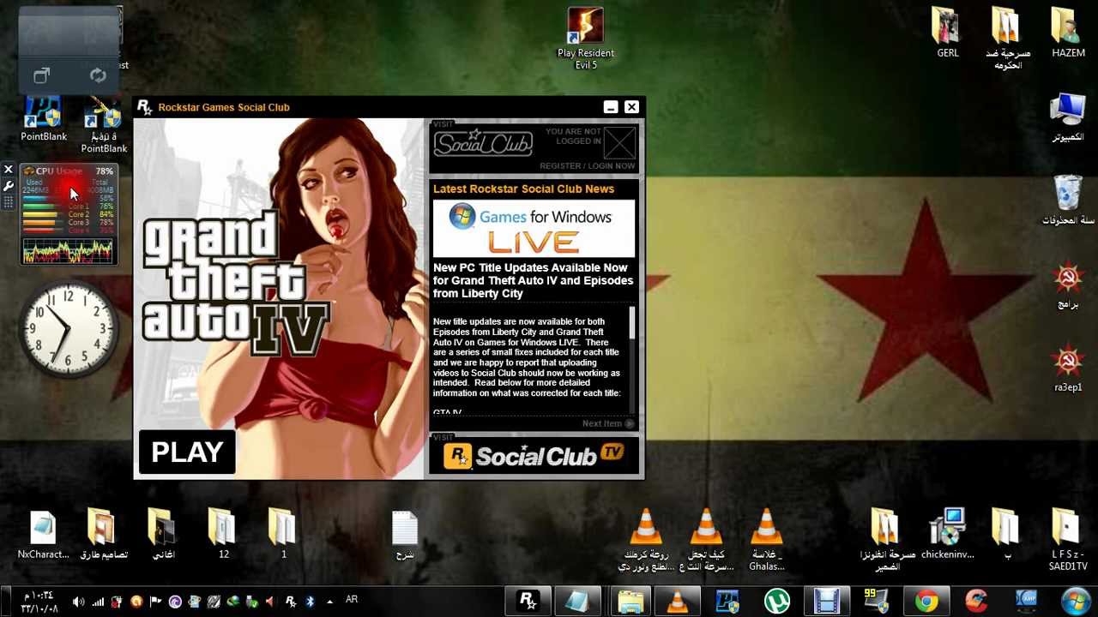The image size is (1098, 617).
Task: Click the empty profile avatar box
Action: [619, 142]
